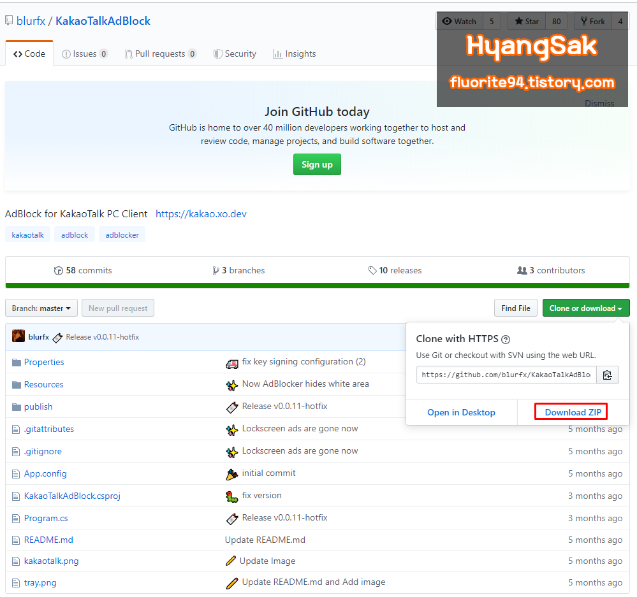637x597 pixels.
Task: Open the Pull requests tab
Action: (x=161, y=54)
